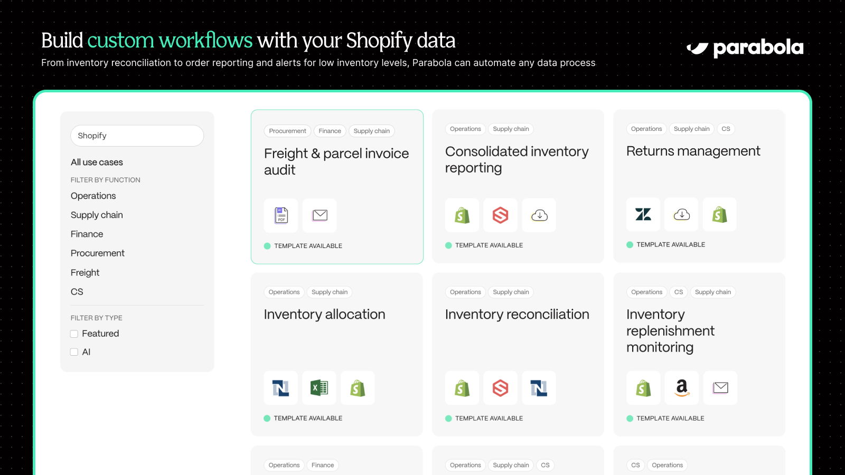Click the ShipStation icon in Consolidated inventory card
The image size is (845, 475).
tap(501, 215)
